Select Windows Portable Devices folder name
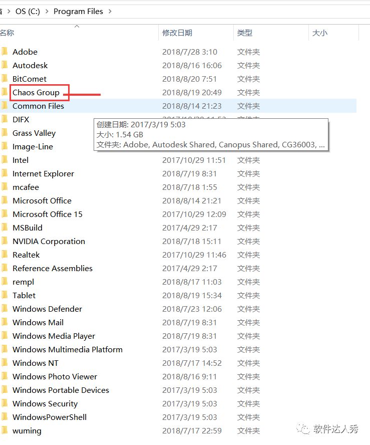Viewport: 370px width, 445px height. (x=61, y=390)
